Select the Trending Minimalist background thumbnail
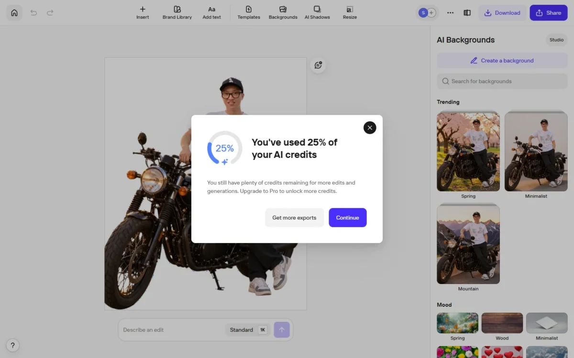 536,151
